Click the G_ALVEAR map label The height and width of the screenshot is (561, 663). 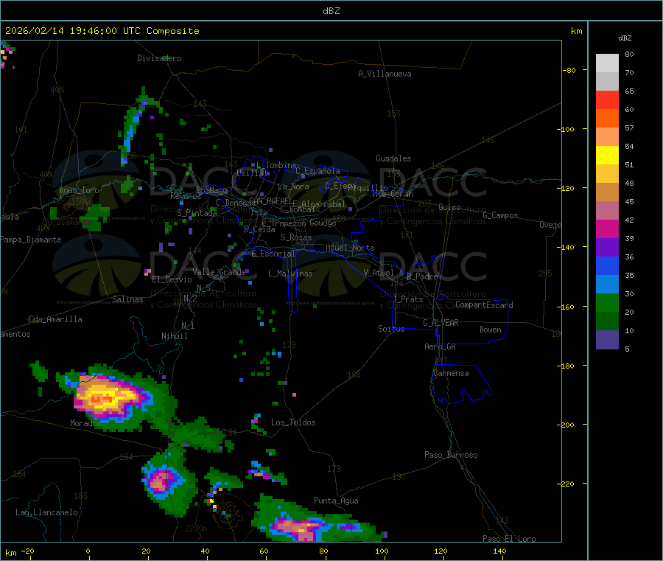[441, 323]
